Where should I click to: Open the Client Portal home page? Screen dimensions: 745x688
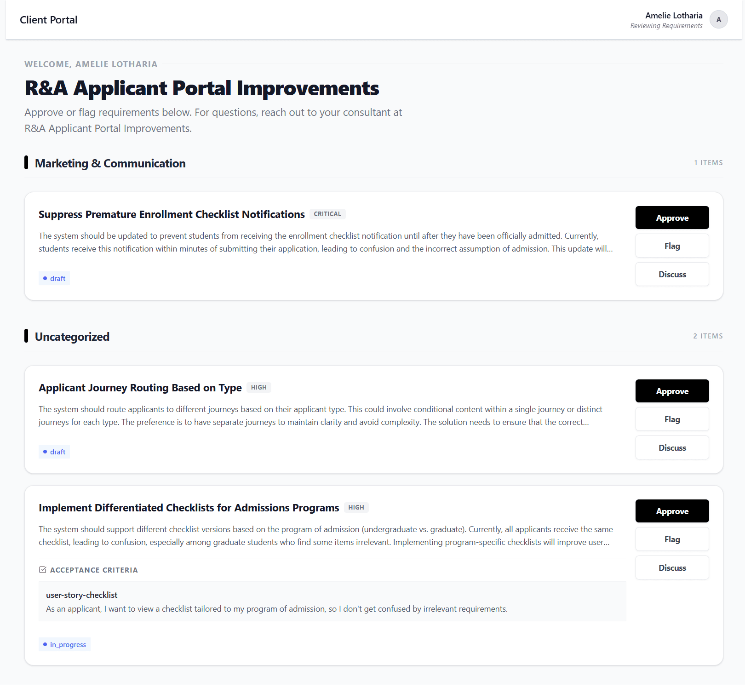tap(48, 19)
